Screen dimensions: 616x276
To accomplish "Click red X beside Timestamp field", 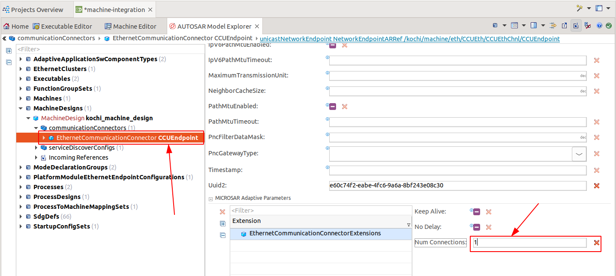I will coord(596,170).
